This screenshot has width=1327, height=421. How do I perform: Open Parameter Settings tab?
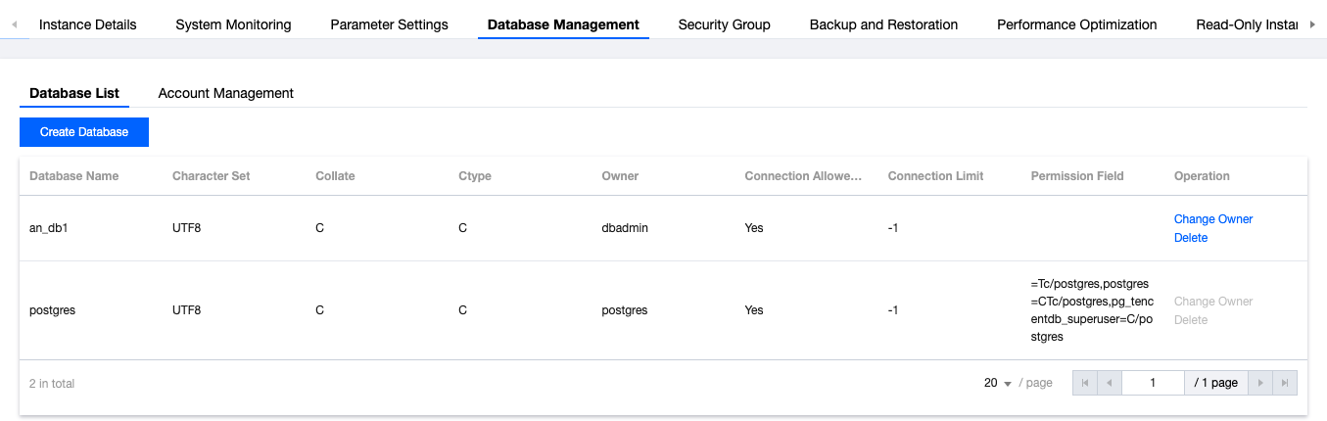pos(389,24)
